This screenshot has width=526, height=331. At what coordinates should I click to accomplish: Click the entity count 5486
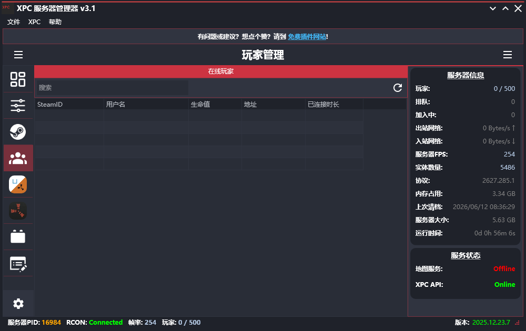pos(508,167)
